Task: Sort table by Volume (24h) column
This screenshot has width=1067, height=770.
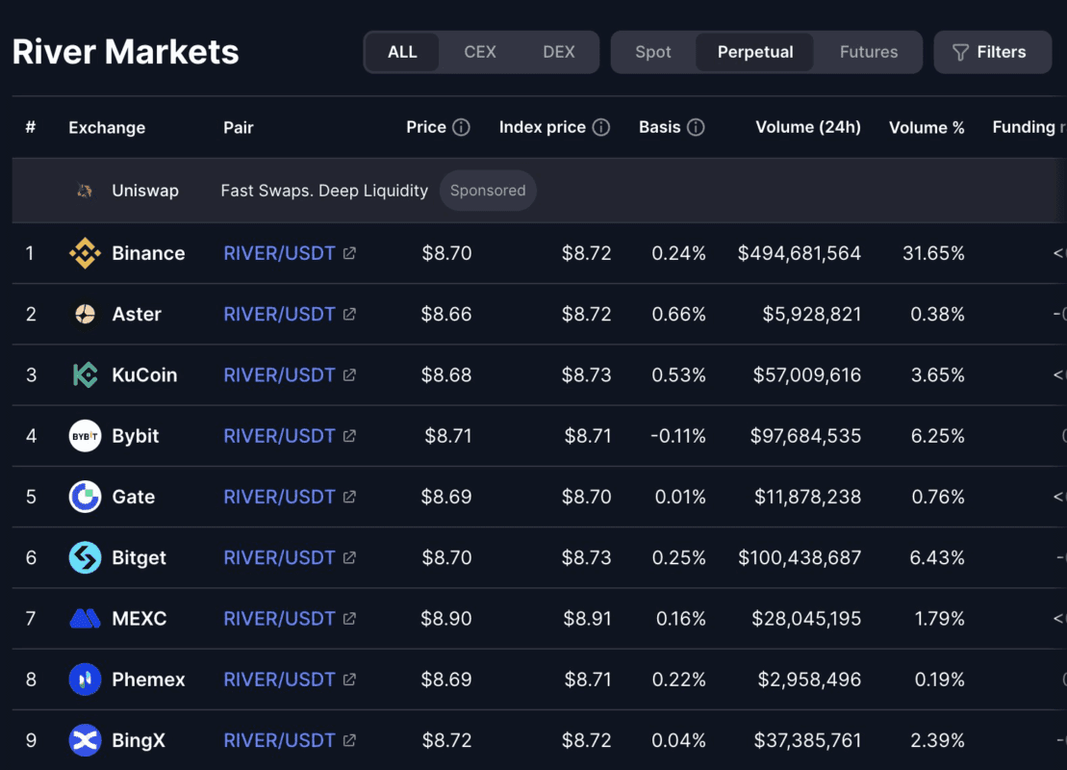Action: [807, 127]
